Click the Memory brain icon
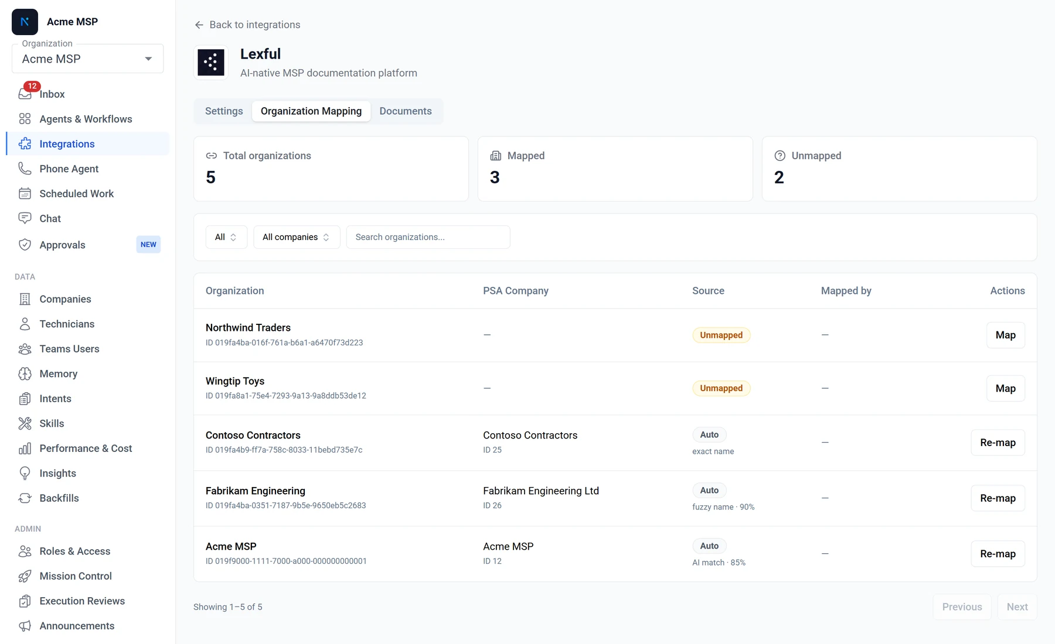1055x644 pixels. [25, 374]
